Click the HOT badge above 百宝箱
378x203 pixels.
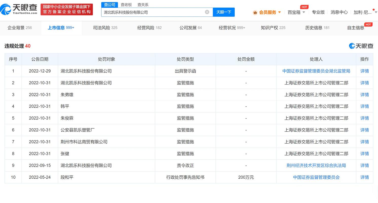pos(304,7)
